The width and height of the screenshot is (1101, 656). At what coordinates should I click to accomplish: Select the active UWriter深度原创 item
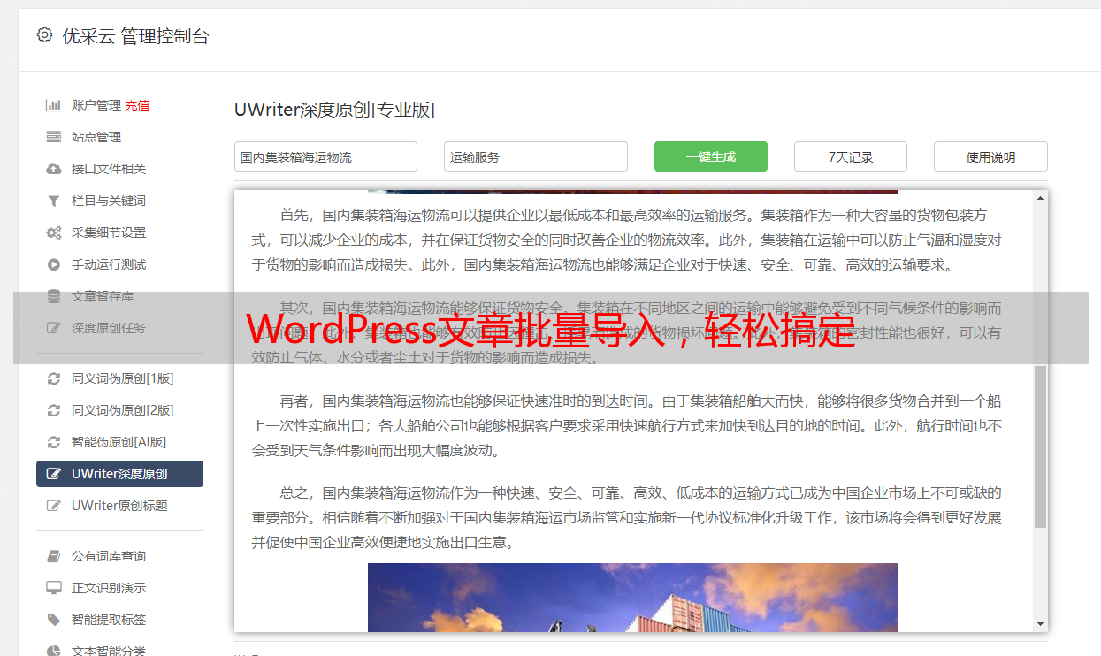(119, 474)
